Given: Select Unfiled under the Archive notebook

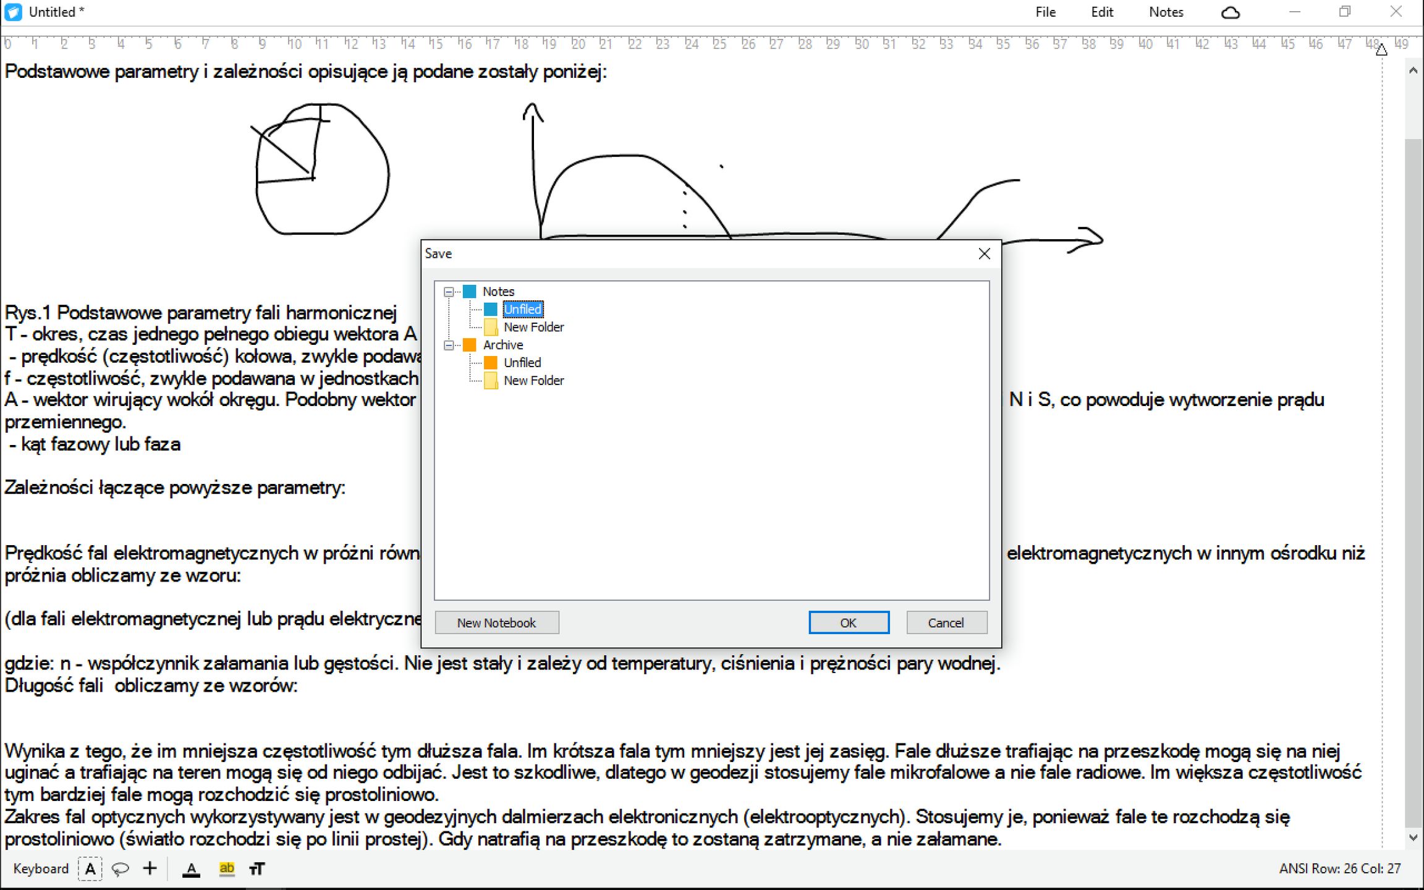Looking at the screenshot, I should (x=522, y=363).
